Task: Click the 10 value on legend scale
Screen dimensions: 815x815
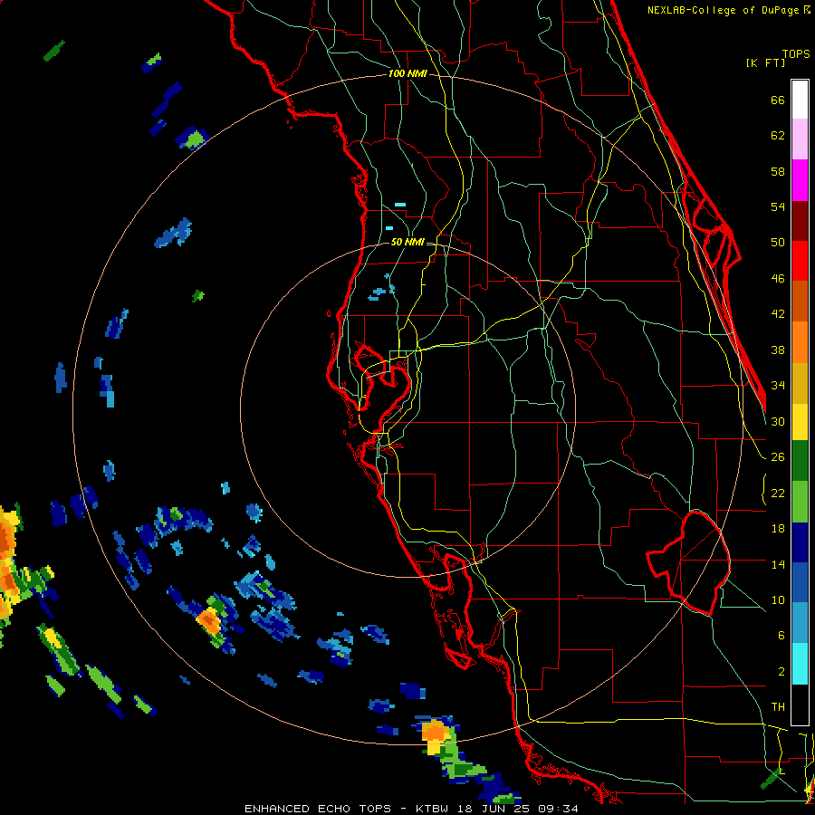Action: (x=778, y=599)
